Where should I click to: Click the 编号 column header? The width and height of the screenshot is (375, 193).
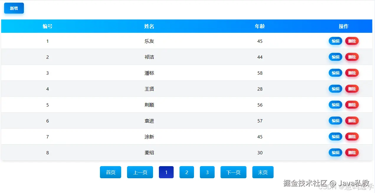coord(47,26)
